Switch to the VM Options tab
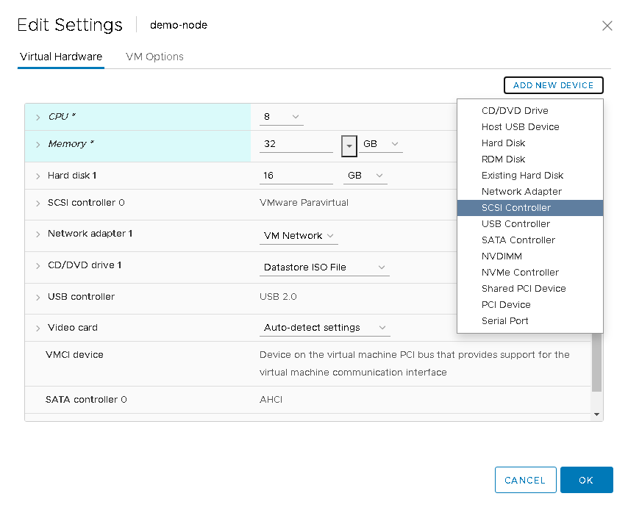This screenshot has height=510, width=628. coord(154,57)
